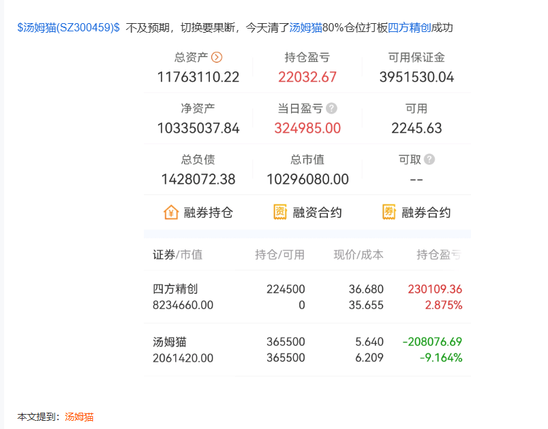Click available margin value 3951530.04
Viewport: 548px width, 429px height.
point(416,77)
